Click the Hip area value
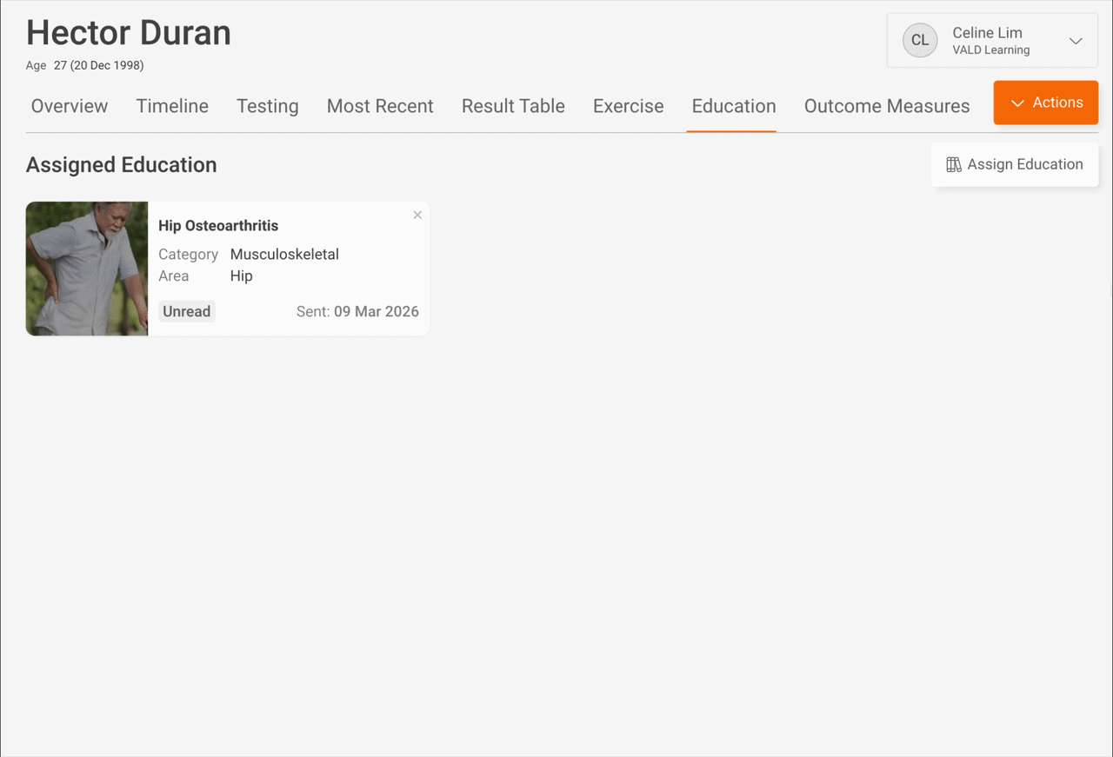The height and width of the screenshot is (757, 1113). [241, 276]
